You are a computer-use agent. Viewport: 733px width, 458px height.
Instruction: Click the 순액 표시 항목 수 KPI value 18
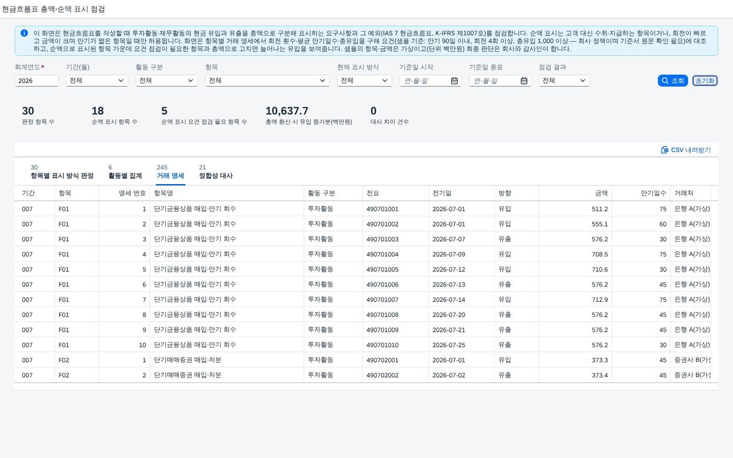tap(98, 111)
